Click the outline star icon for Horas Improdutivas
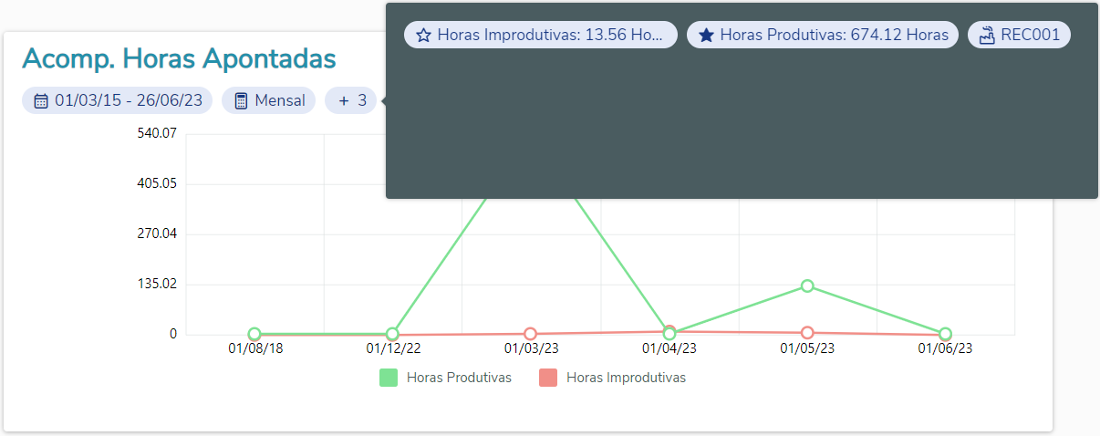1100x436 pixels. (423, 36)
